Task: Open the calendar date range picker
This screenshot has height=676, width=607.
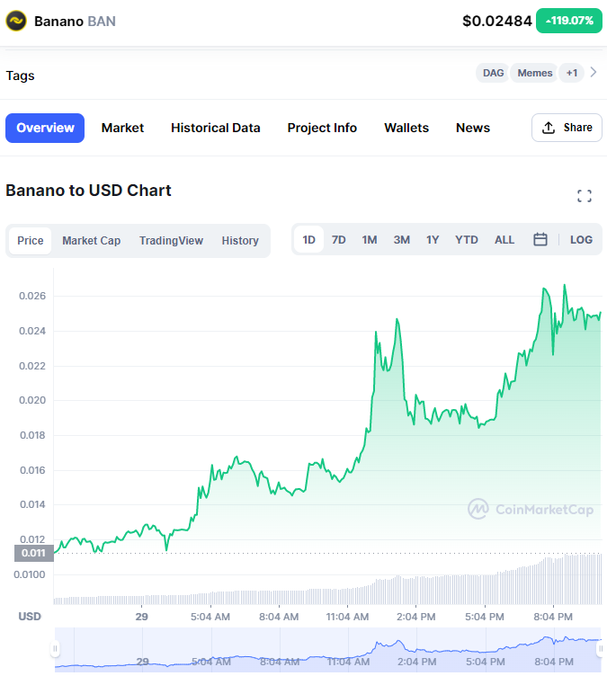Action: (540, 239)
